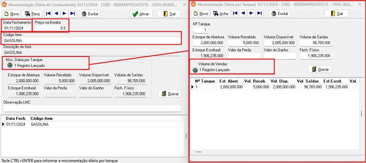
Task: Go to last record in Tanque window
Action: (x=259, y=13)
